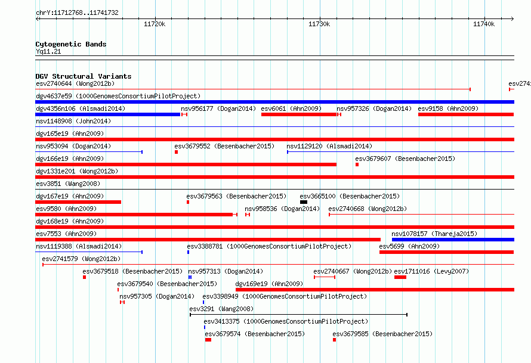Image resolution: width=531 pixels, height=363 pixels.
Task: Click the nsv957326 (Dogan2014) label
Action: pyautogui.click(x=374, y=108)
